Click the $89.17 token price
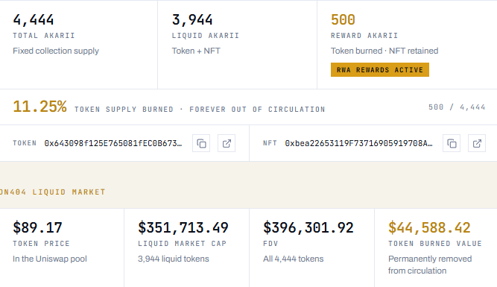The image size is (497, 287). 37,227
